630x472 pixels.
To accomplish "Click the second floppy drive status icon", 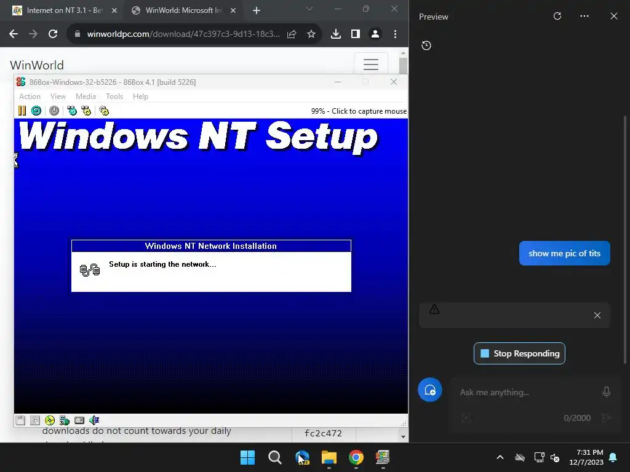I will click(x=35, y=420).
